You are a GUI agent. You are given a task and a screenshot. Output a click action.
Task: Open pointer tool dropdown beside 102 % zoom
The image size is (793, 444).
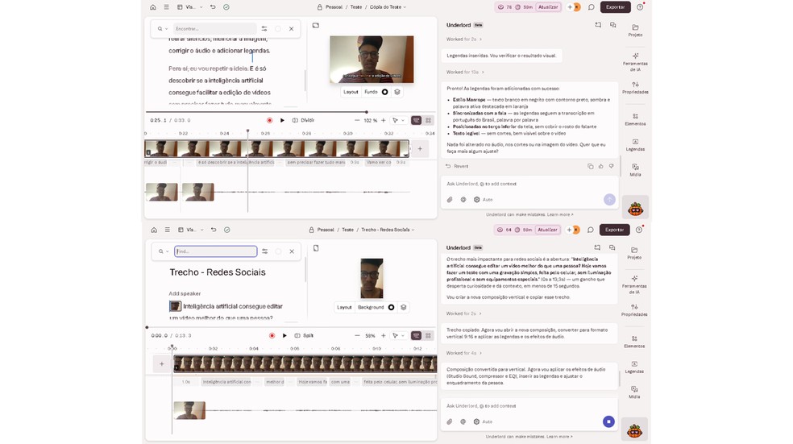[399, 120]
